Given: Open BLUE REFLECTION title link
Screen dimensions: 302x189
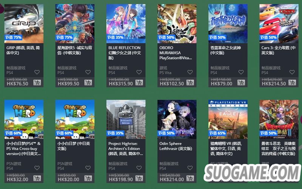Looking at the screenshot, I should 125,53.
